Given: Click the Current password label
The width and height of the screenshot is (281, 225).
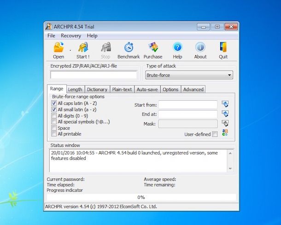Looking at the screenshot, I should [x=65, y=179].
